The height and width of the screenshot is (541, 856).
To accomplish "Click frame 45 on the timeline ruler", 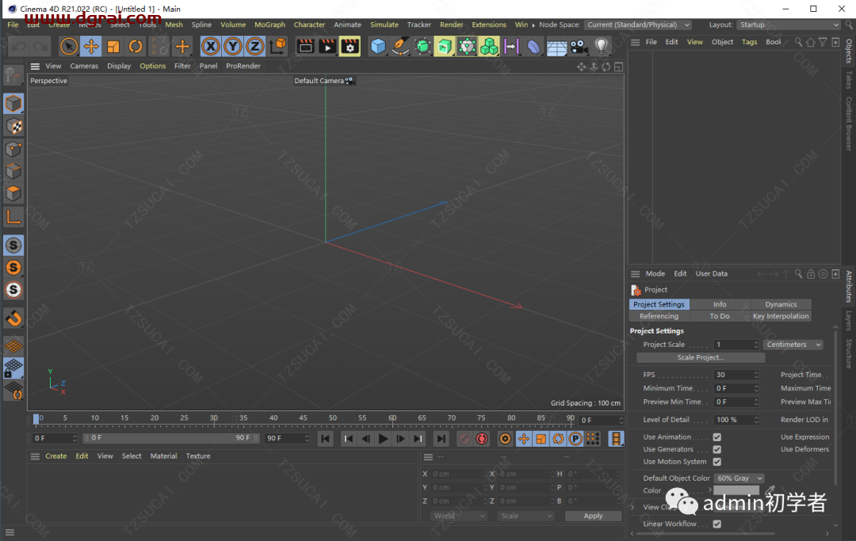I will (303, 419).
